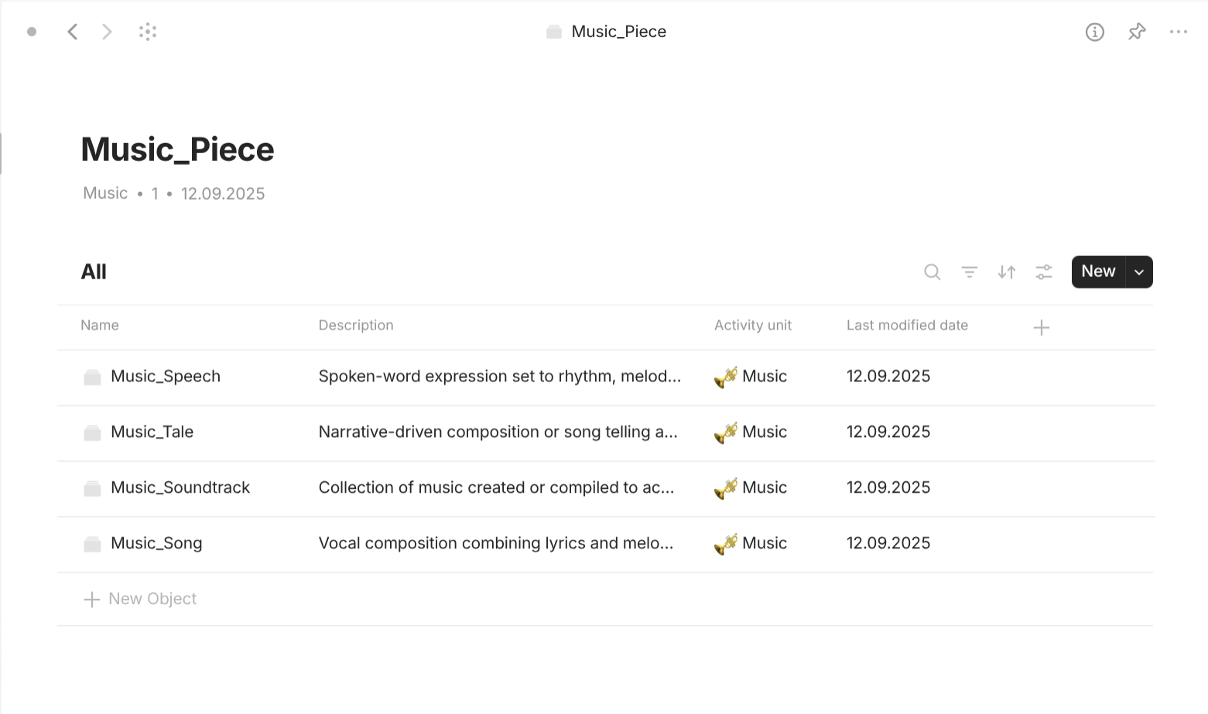
Task: Select the Music_Piece title in the header
Action: click(177, 149)
